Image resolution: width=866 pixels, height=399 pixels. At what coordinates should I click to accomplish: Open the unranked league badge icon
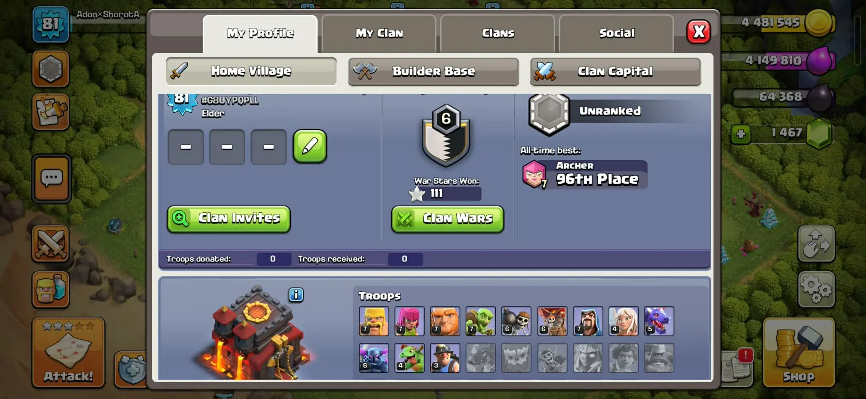coord(549,112)
